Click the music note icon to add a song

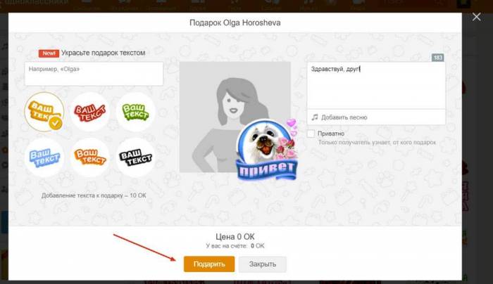click(x=315, y=117)
